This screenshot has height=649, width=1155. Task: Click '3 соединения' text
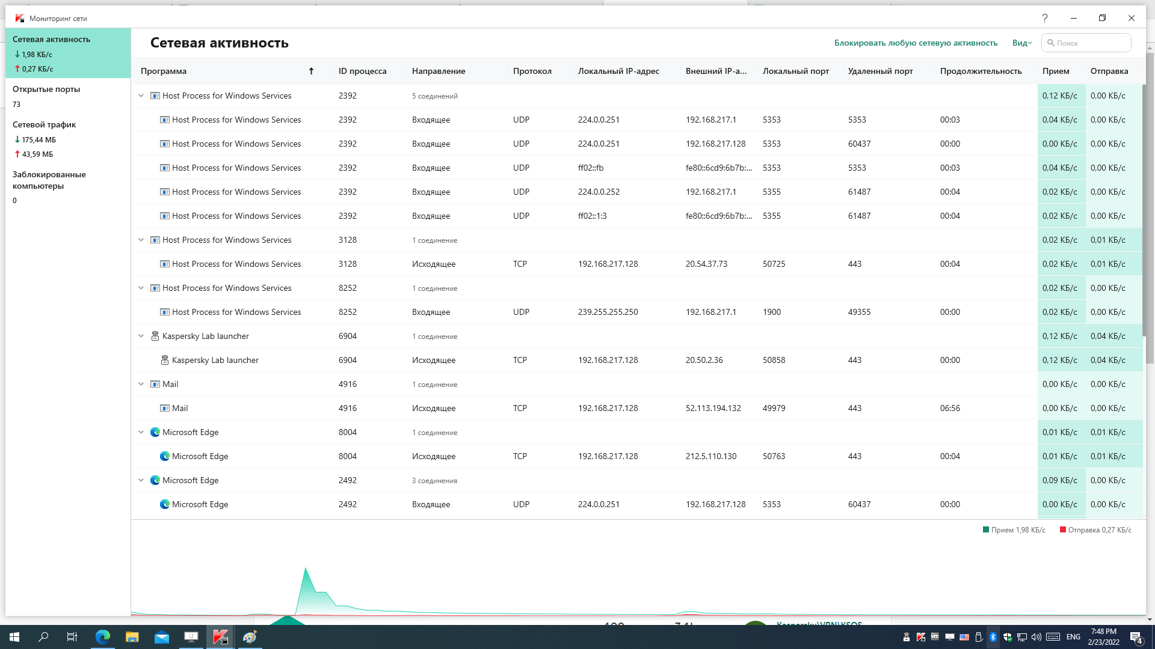click(434, 481)
